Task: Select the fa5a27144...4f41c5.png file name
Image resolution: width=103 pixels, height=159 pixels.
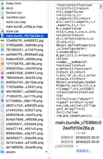Action: point(24,129)
